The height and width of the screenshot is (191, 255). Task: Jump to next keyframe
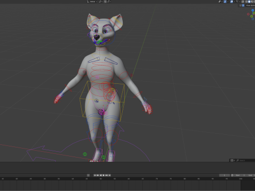(x=106, y=175)
